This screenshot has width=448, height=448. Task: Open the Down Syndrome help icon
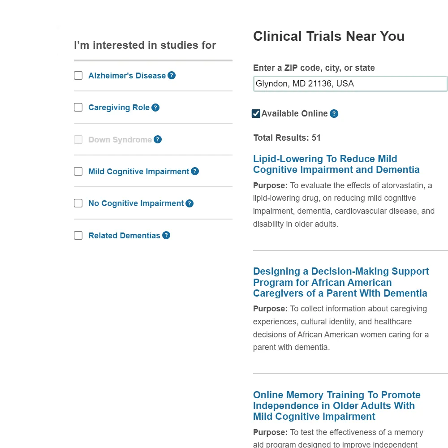pos(158,140)
